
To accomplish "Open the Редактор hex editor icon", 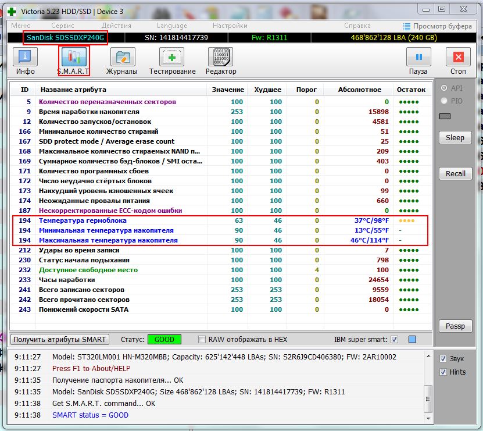I will tap(220, 57).
